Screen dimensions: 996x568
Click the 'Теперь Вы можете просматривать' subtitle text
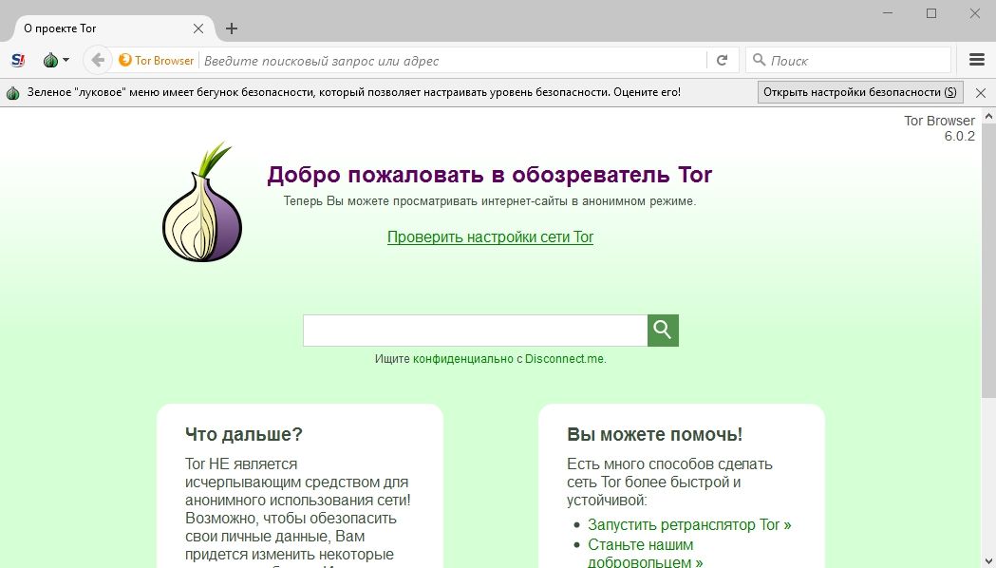(490, 201)
